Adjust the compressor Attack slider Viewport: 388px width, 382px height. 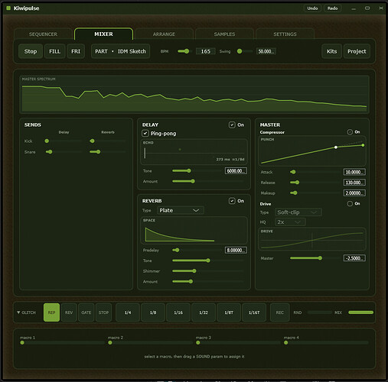coord(315,172)
